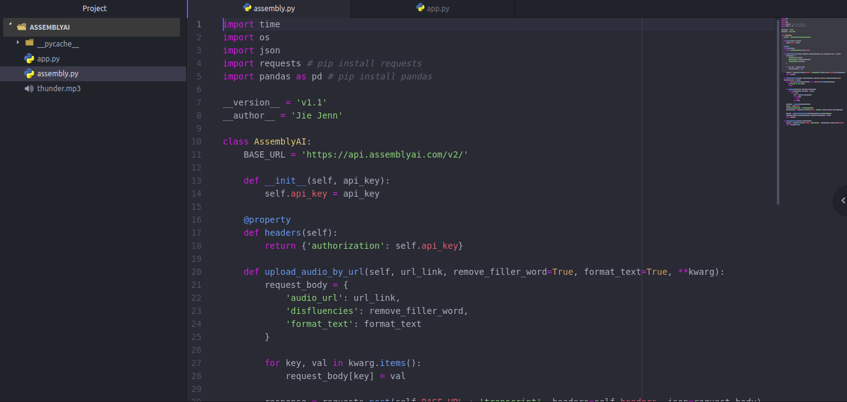Viewport: 847px width, 402px height.
Task: Click the Project panel header
Action: [x=94, y=9]
